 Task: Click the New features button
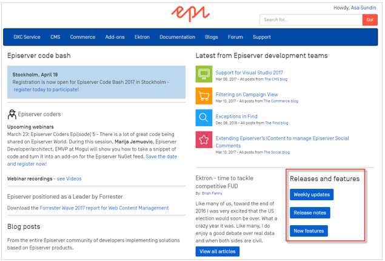click(x=309, y=231)
